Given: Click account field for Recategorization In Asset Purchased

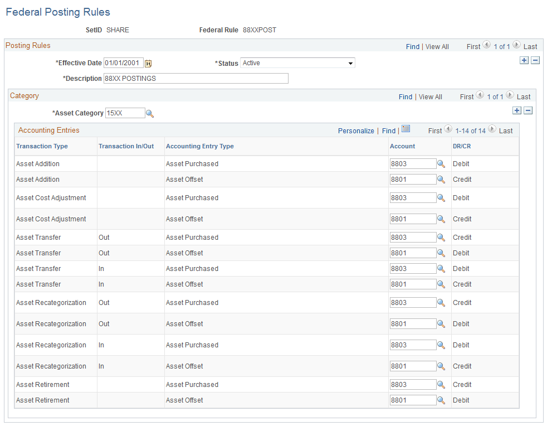Looking at the screenshot, I should pyautogui.click(x=413, y=345).
